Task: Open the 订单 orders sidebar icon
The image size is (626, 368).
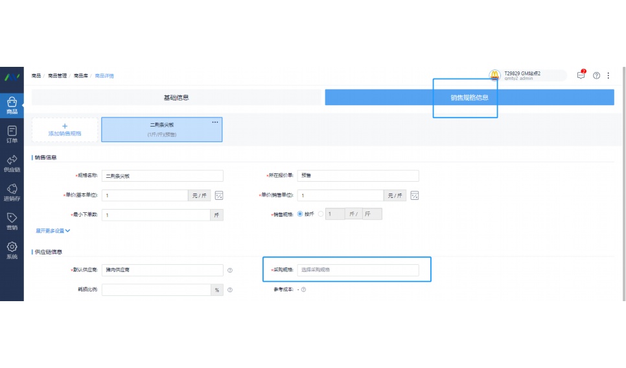Action: [12, 134]
